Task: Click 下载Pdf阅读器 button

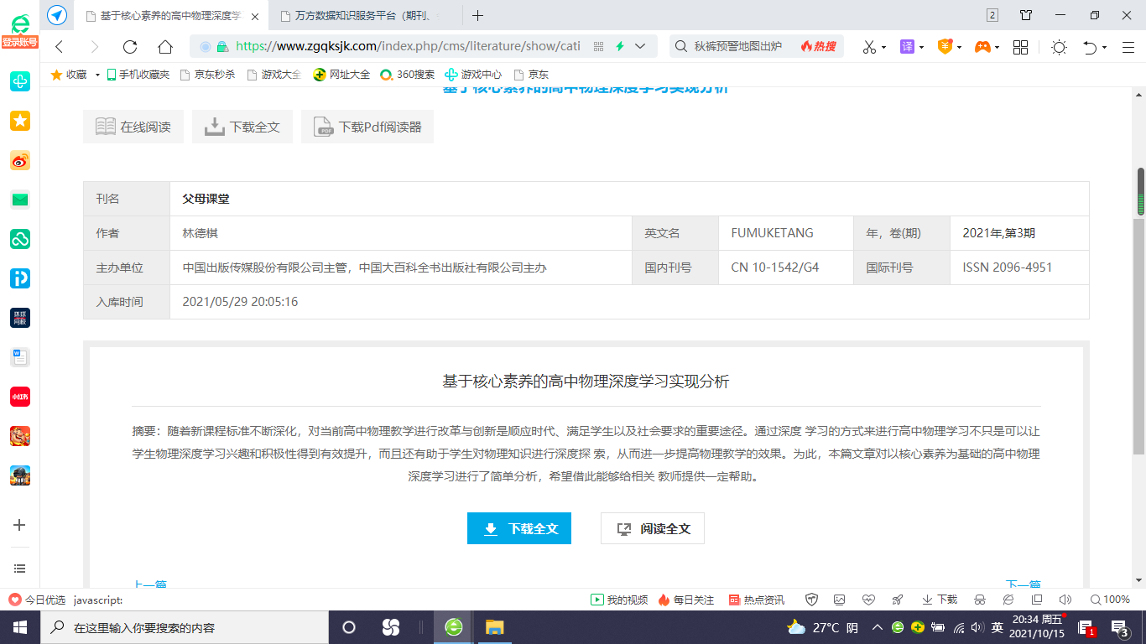Action: (367, 127)
